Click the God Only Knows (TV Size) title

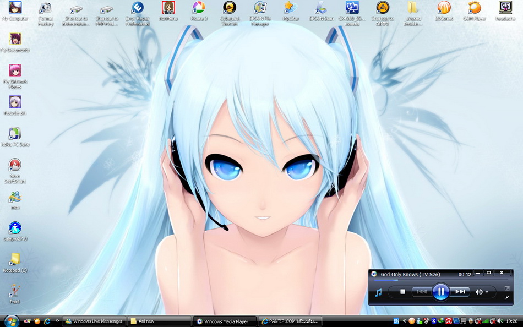click(x=410, y=274)
